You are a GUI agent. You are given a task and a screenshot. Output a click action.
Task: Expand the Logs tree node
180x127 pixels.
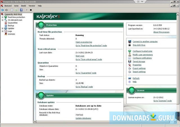[x=3, y=31]
